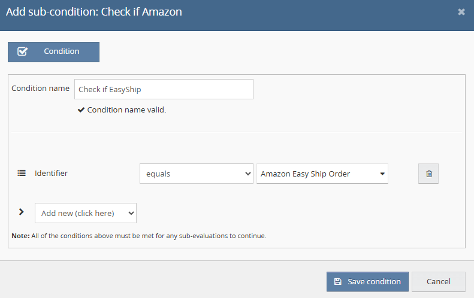The height and width of the screenshot is (298, 474).
Task: Click the Identifier label text
Action: coord(51,174)
